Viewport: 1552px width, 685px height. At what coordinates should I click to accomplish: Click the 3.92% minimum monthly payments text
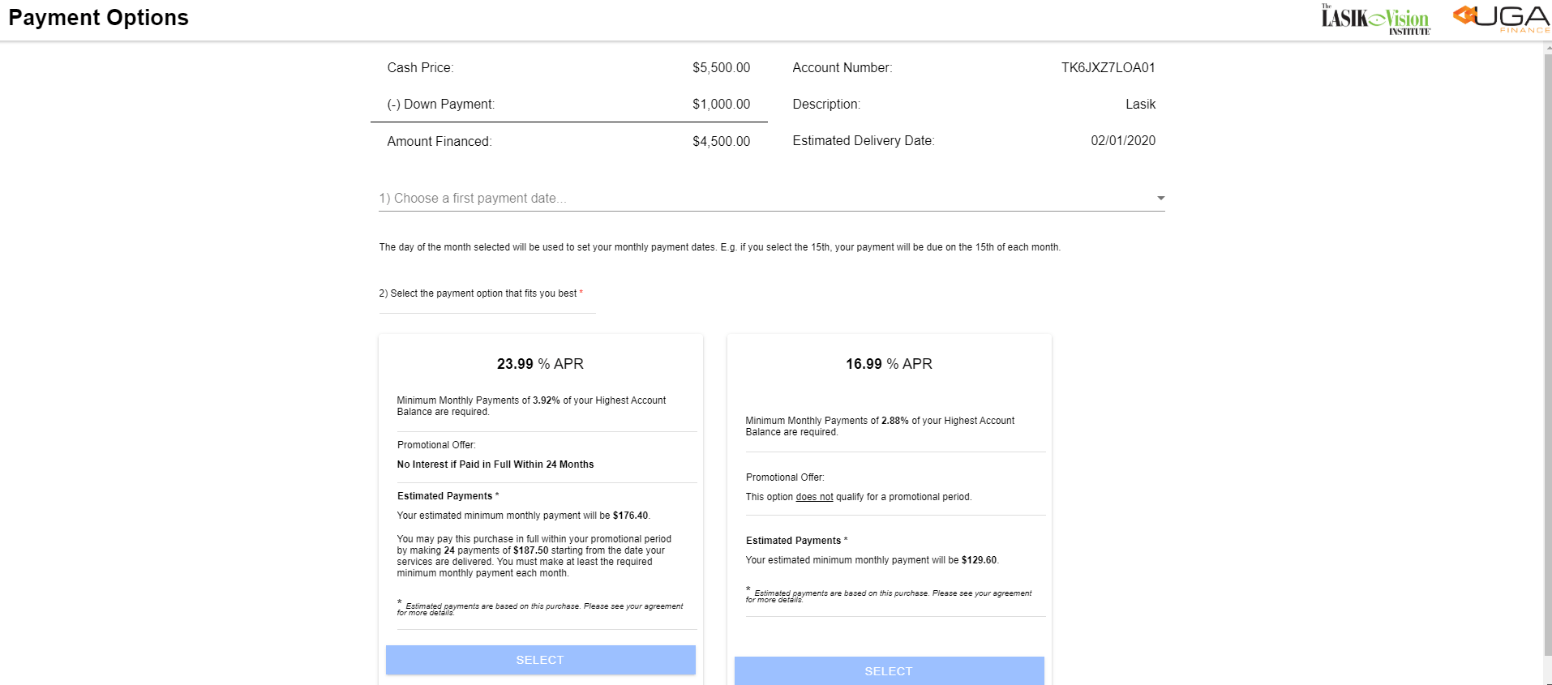pos(531,406)
